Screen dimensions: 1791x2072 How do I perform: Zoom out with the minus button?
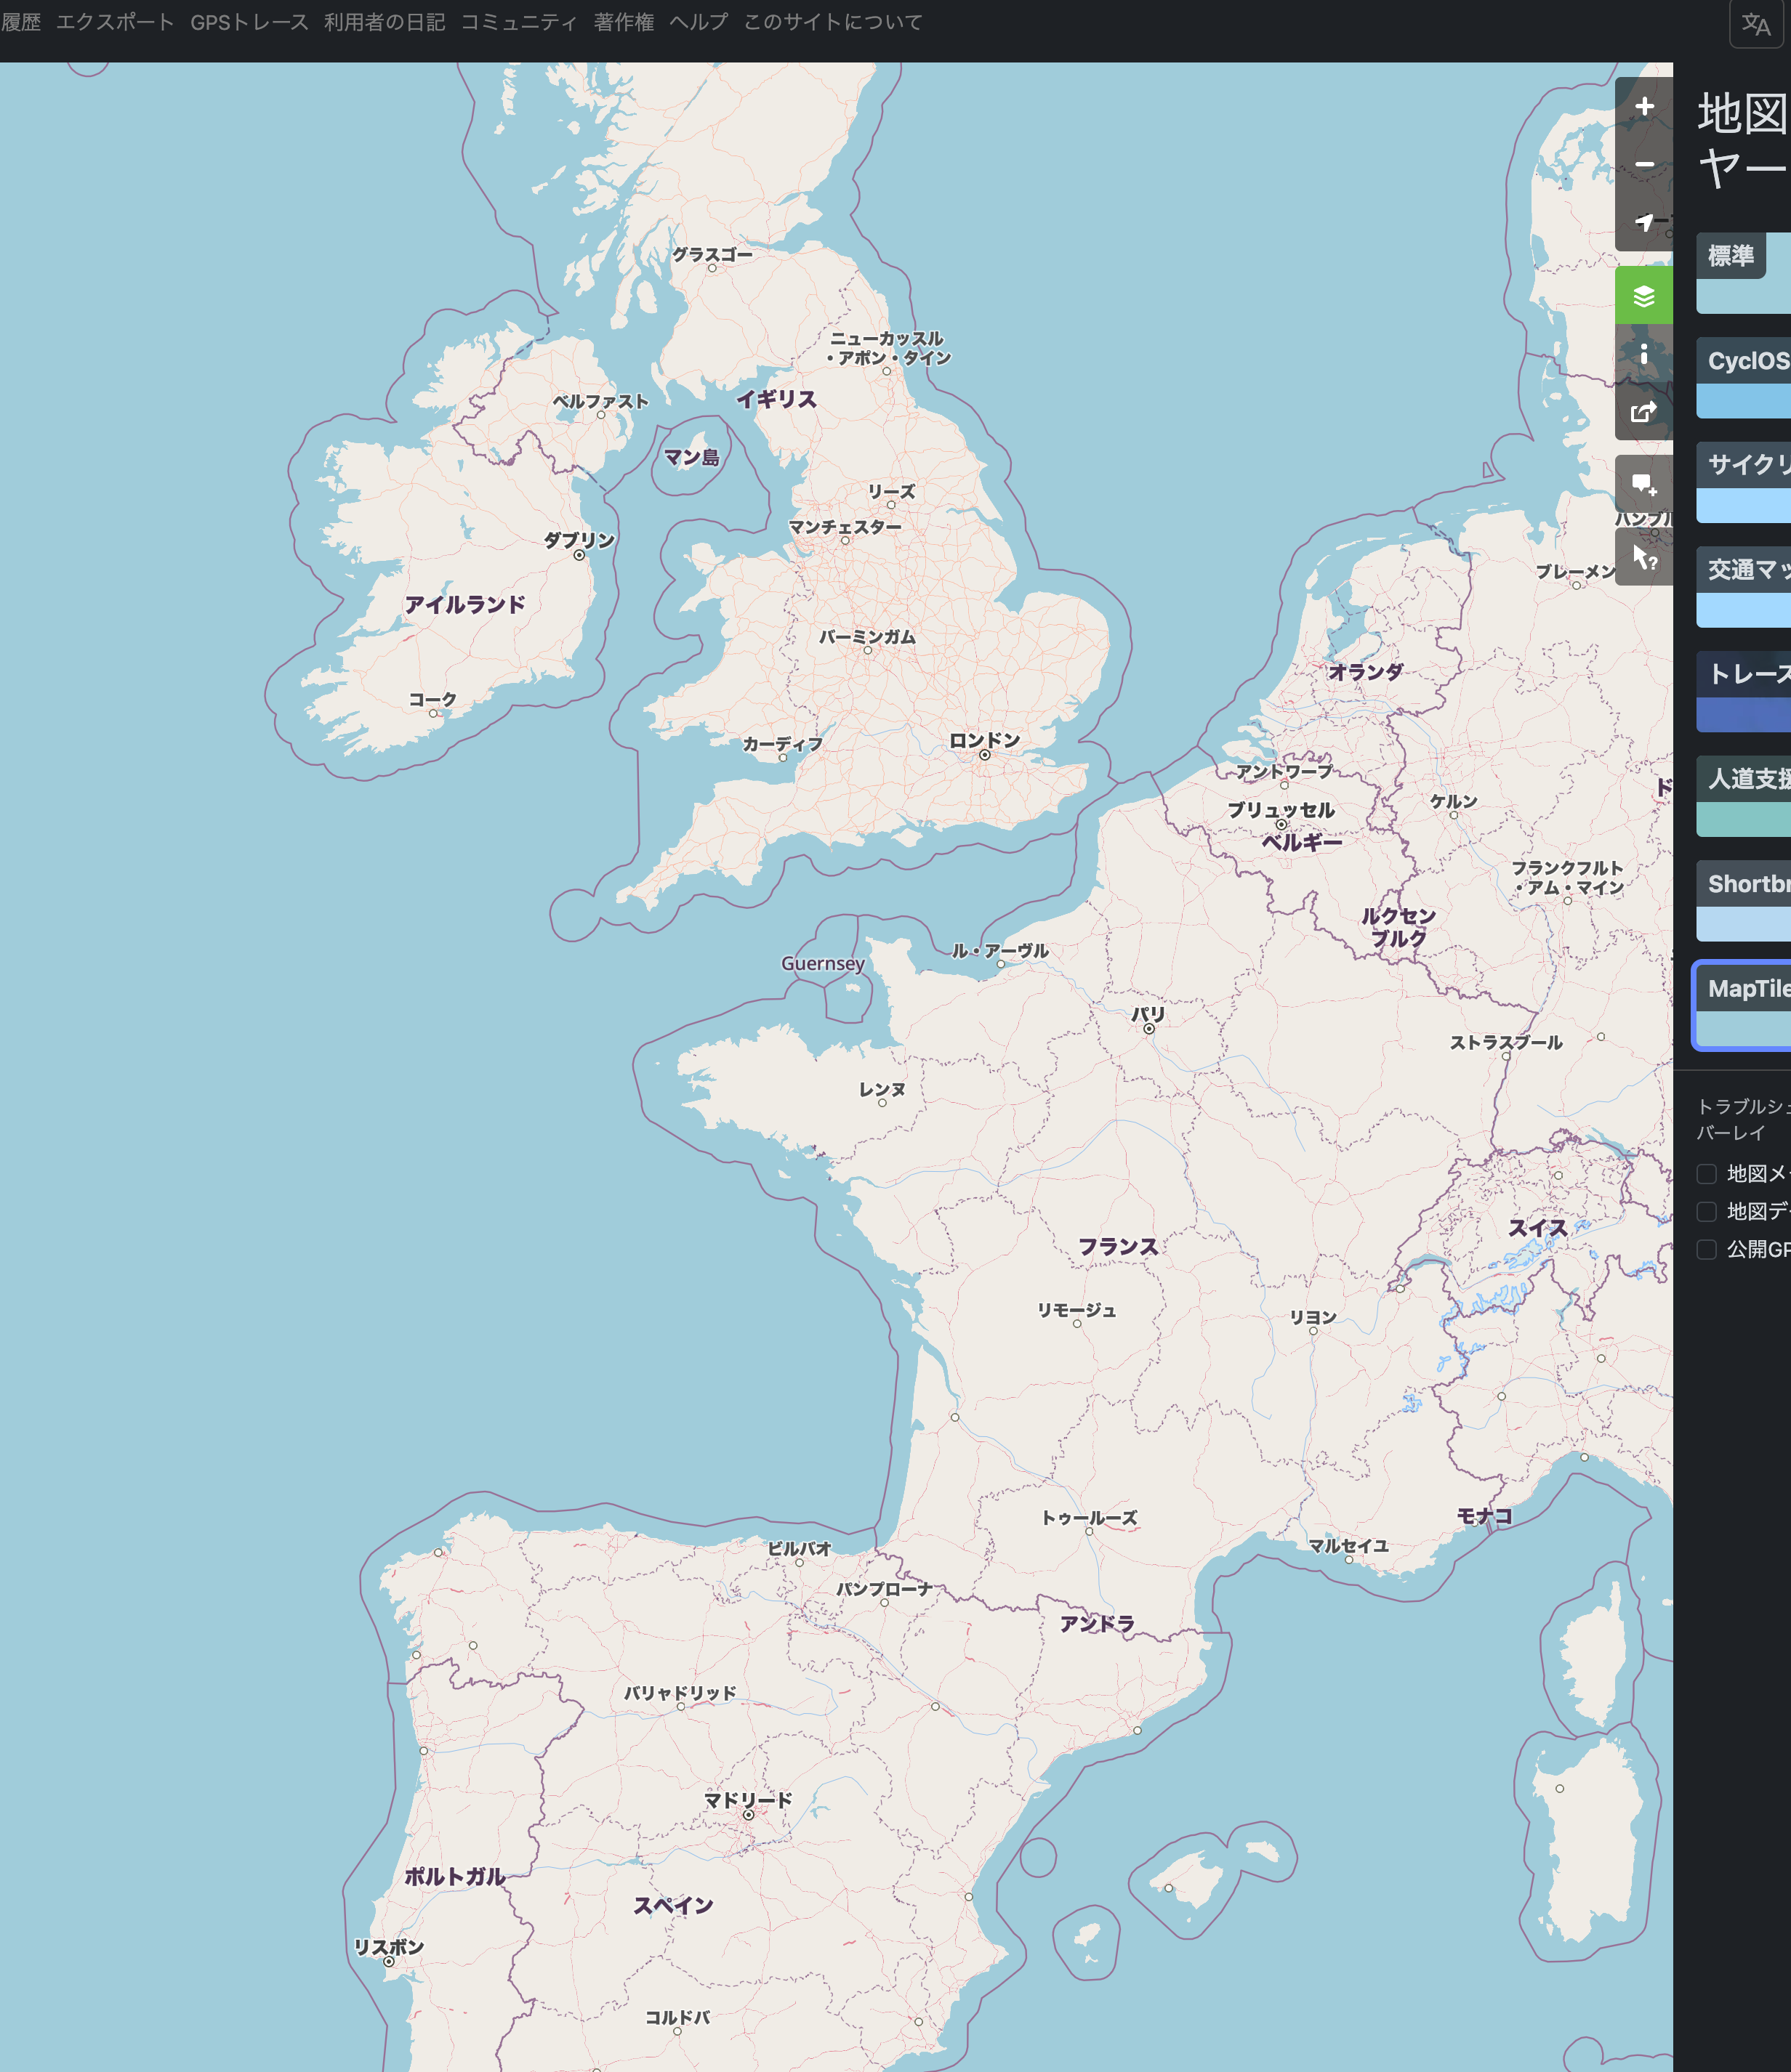(x=1644, y=165)
